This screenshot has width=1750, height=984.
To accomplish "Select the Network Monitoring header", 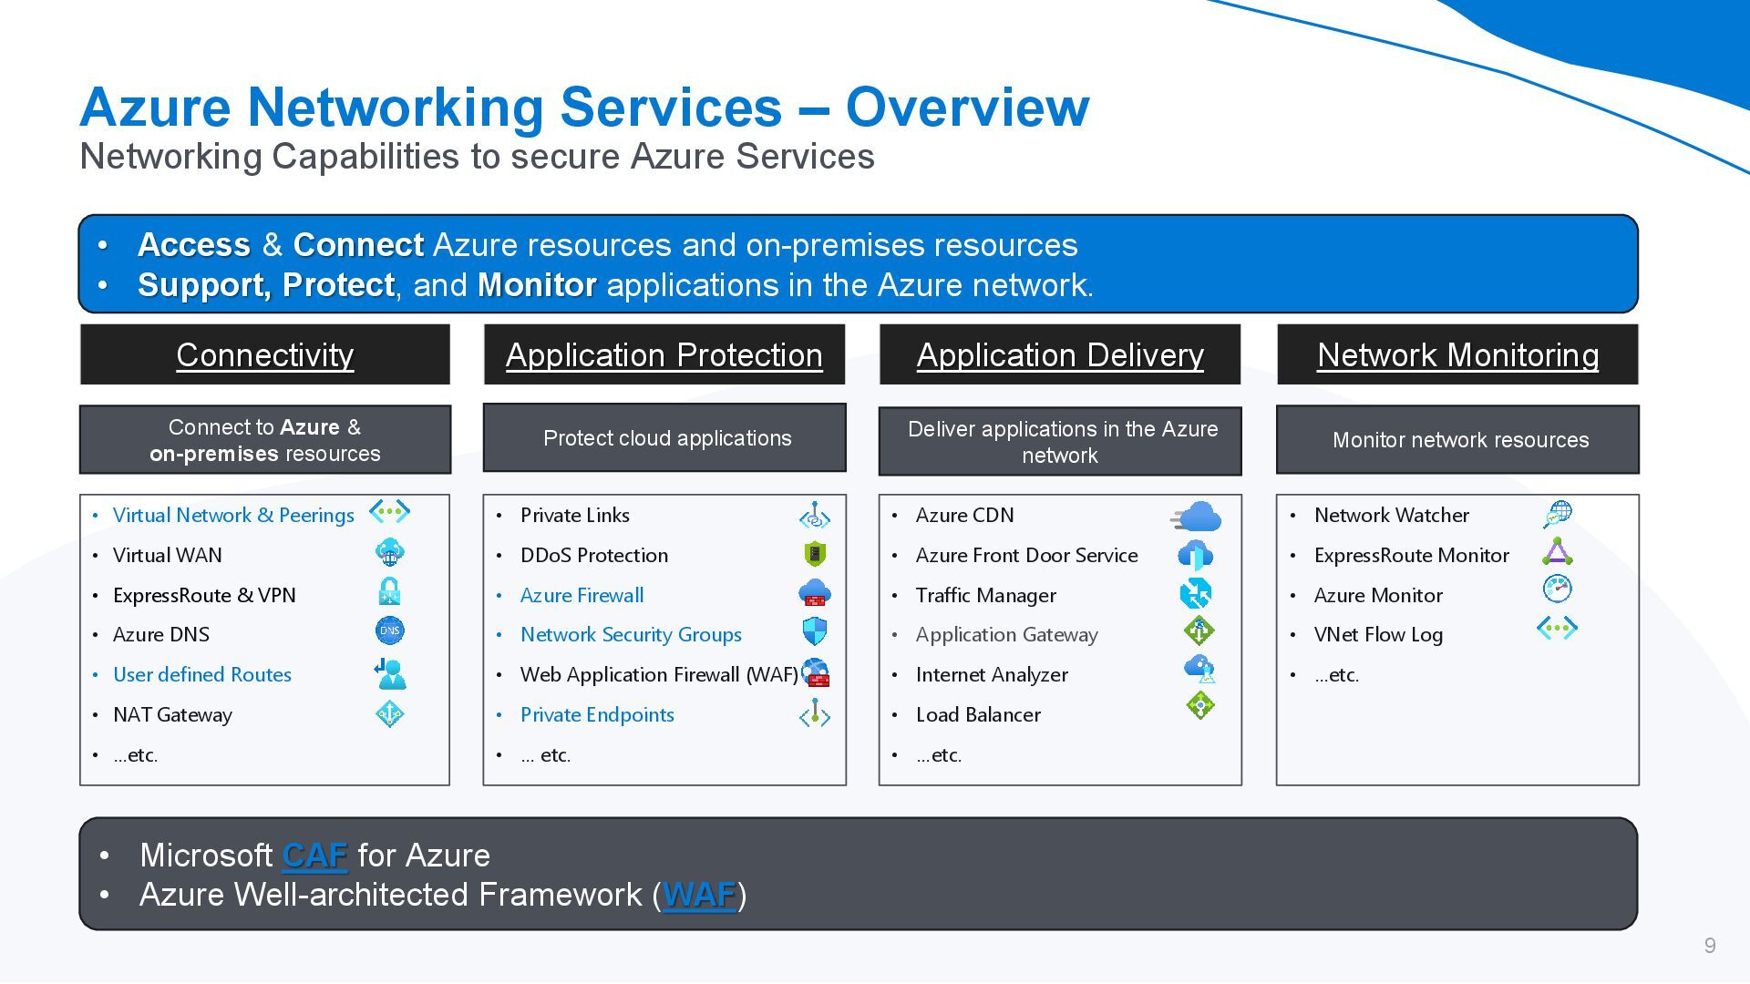I will 1457,354.
